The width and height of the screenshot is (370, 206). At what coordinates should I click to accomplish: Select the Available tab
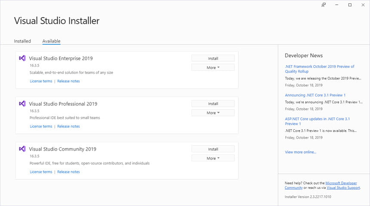pyautogui.click(x=51, y=41)
